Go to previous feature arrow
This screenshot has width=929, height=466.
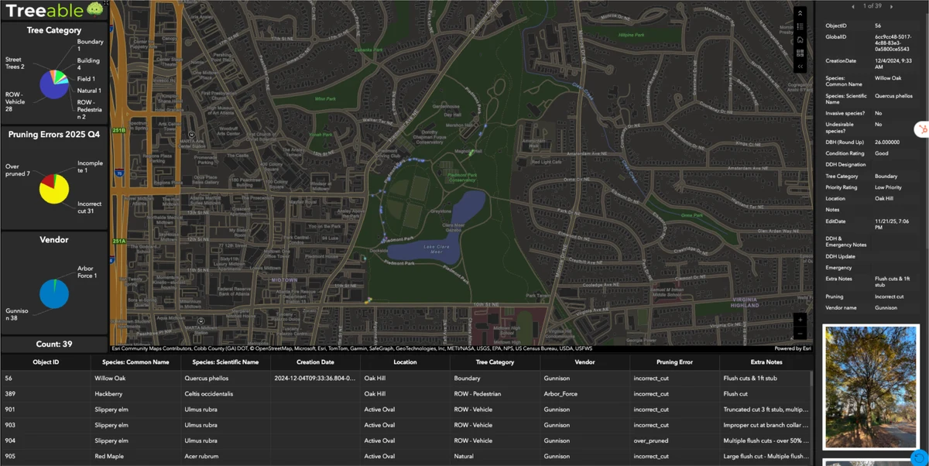pyautogui.click(x=853, y=6)
